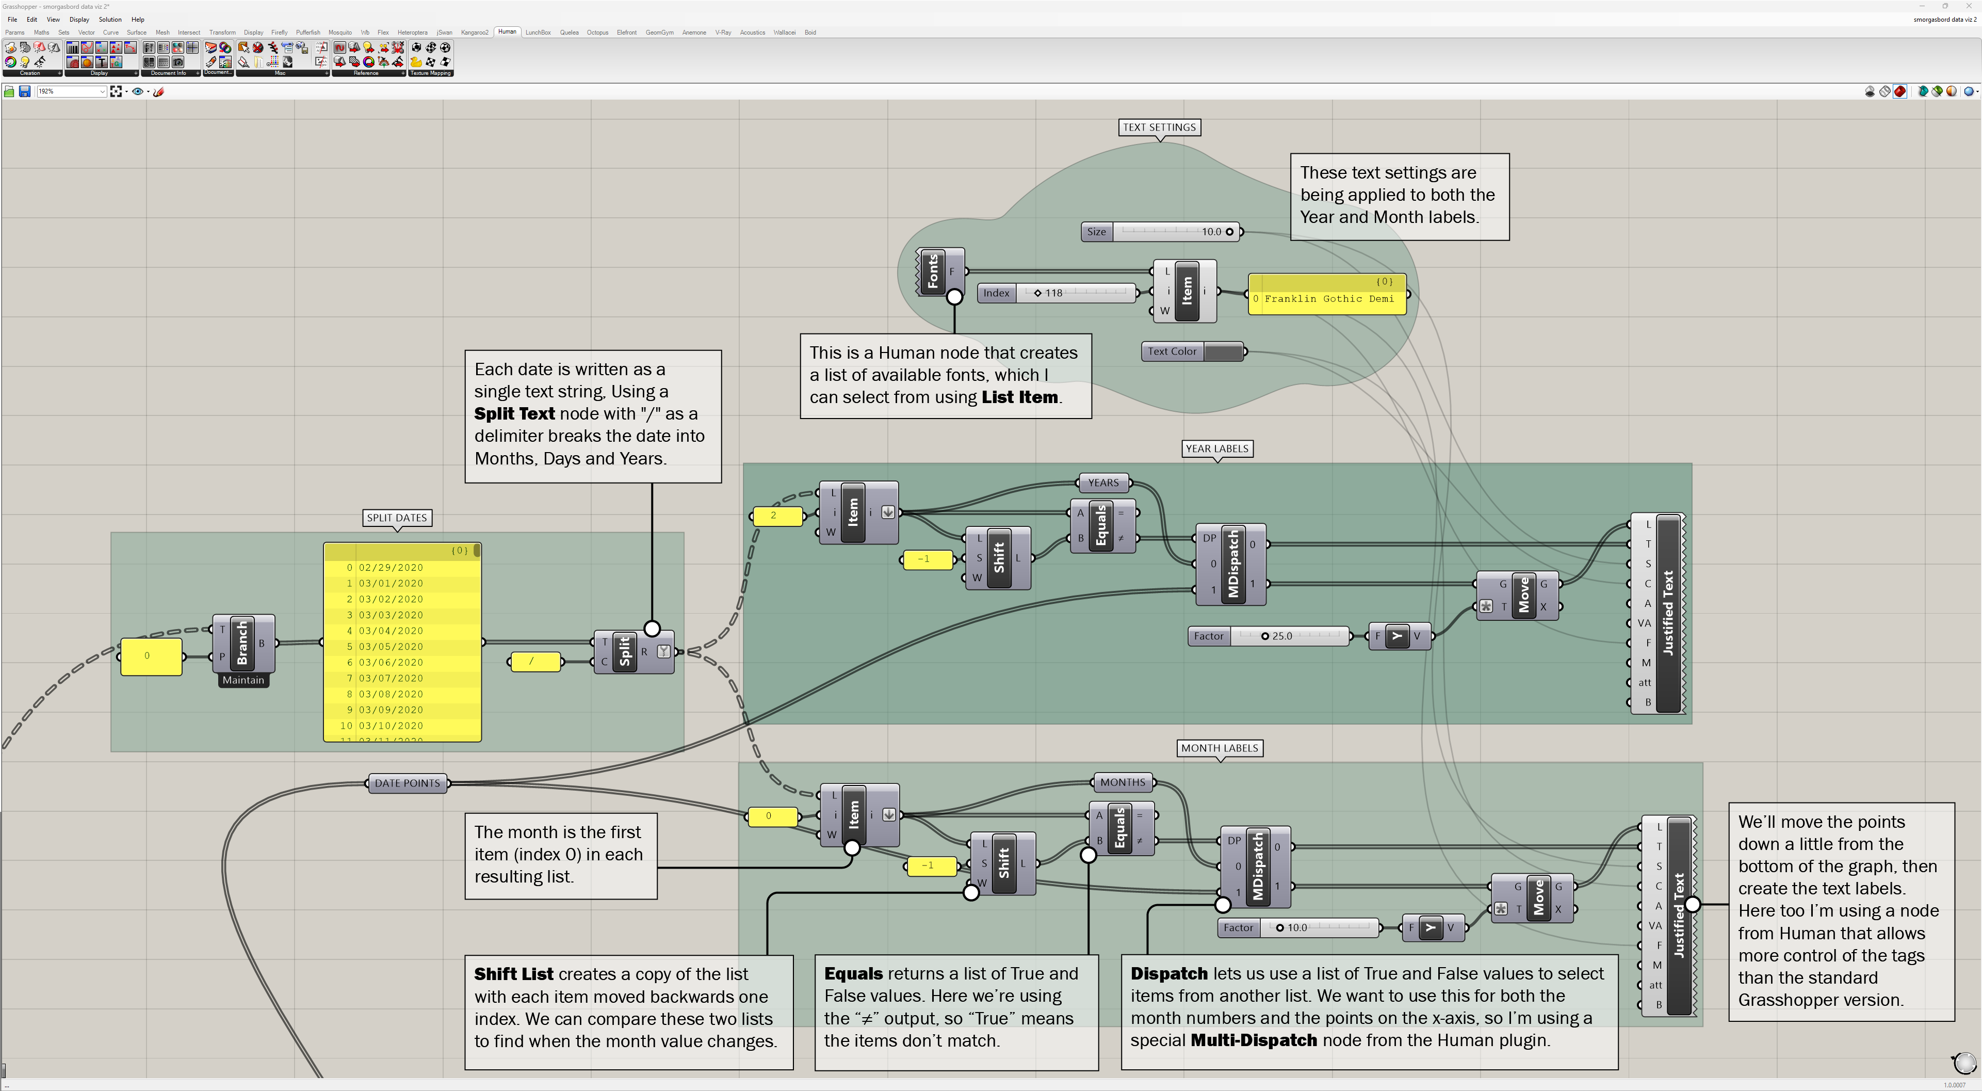The width and height of the screenshot is (1982, 1091).
Task: Click the Maintain label under Branch
Action: (x=243, y=680)
